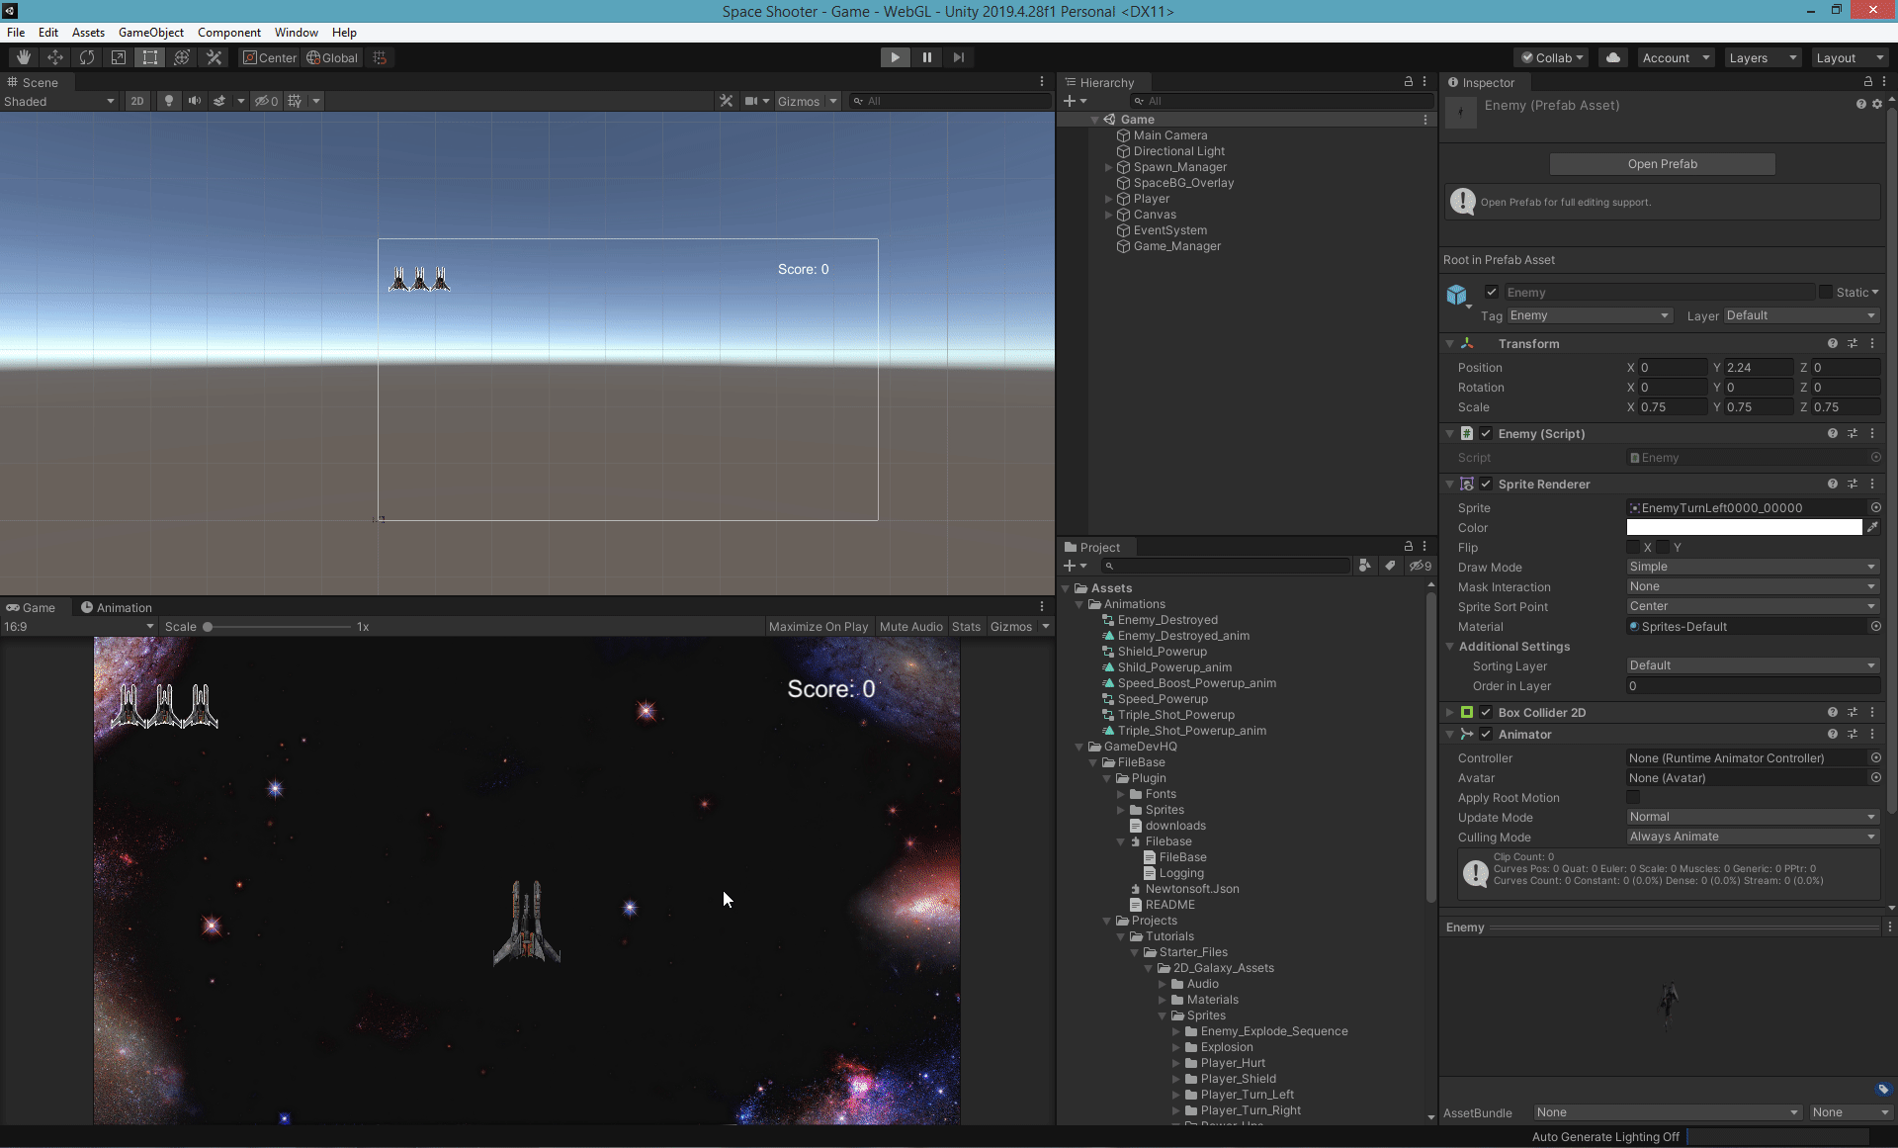1898x1148 pixels.
Task: Click the Pause button
Action: click(x=926, y=57)
